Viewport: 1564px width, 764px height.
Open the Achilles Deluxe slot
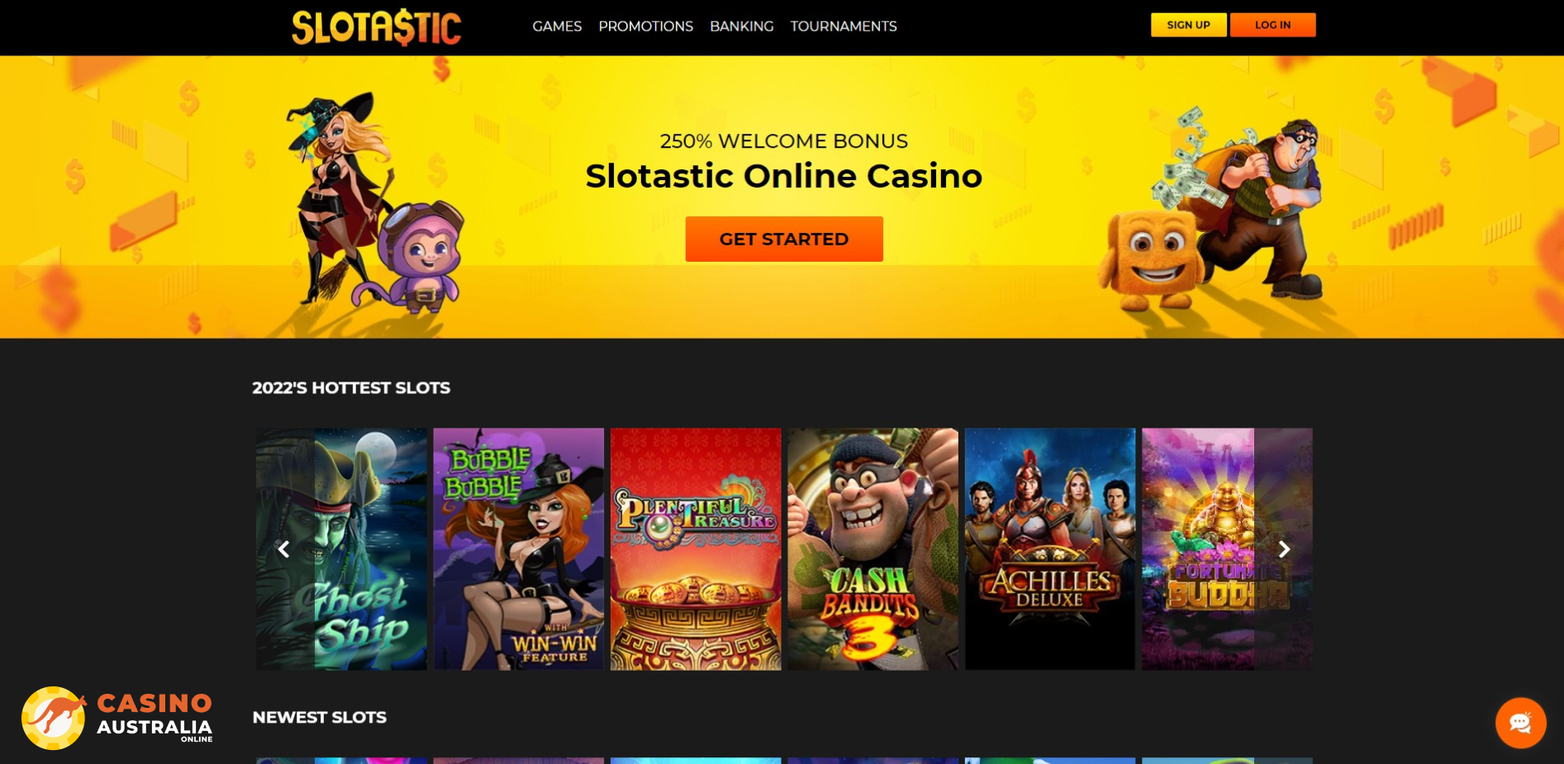coord(1050,548)
